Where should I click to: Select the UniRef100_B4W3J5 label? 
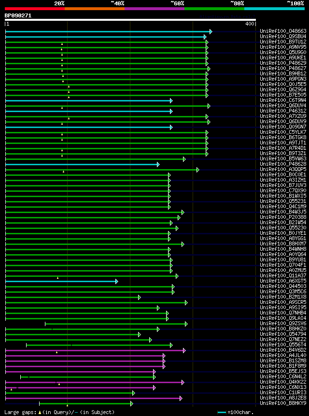(283, 212)
